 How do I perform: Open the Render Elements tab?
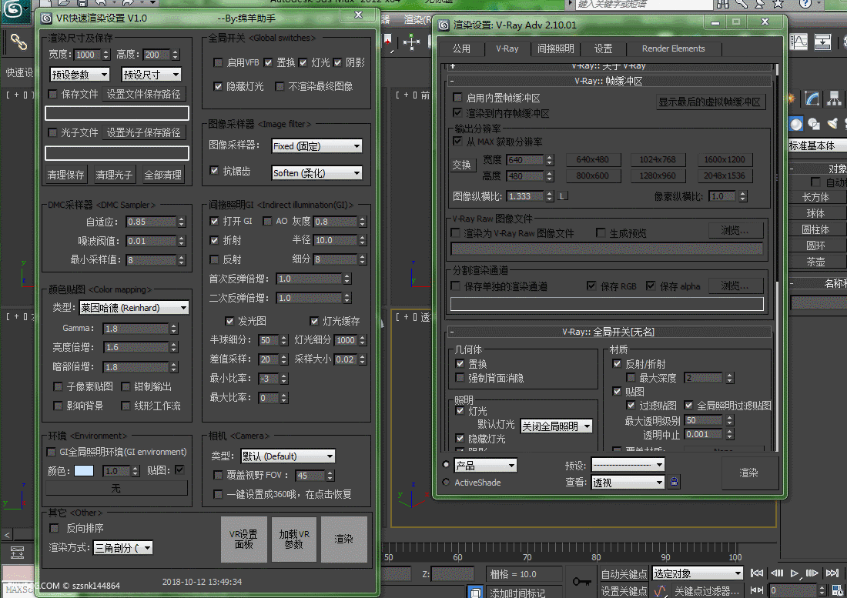pyautogui.click(x=673, y=48)
